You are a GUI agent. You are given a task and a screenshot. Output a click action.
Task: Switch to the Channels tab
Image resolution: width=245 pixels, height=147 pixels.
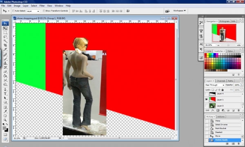[221, 81]
